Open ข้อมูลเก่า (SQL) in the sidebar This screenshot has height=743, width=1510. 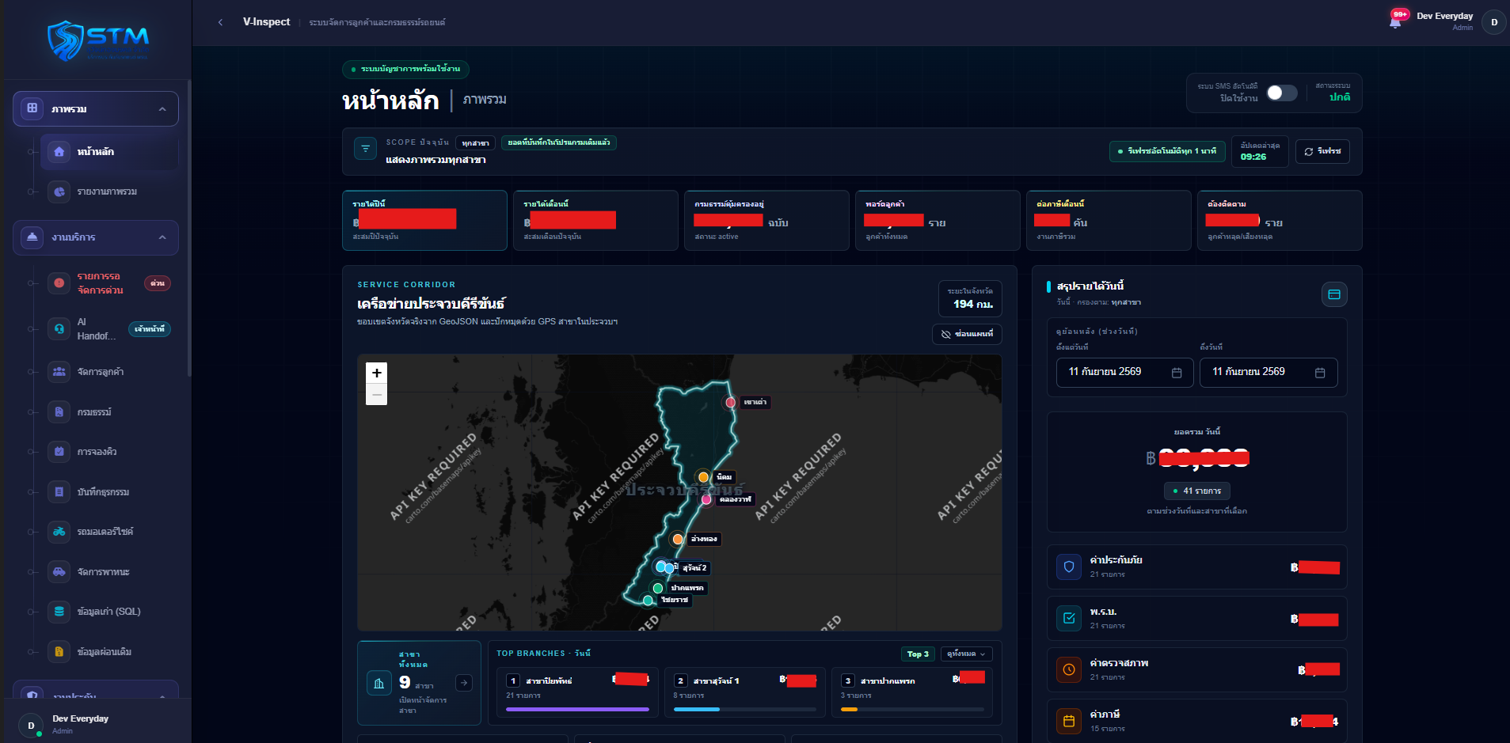coord(109,612)
